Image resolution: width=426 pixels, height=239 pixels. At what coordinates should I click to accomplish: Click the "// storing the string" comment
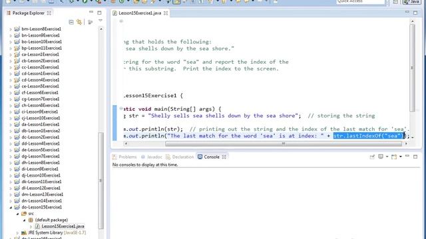tap(341, 116)
